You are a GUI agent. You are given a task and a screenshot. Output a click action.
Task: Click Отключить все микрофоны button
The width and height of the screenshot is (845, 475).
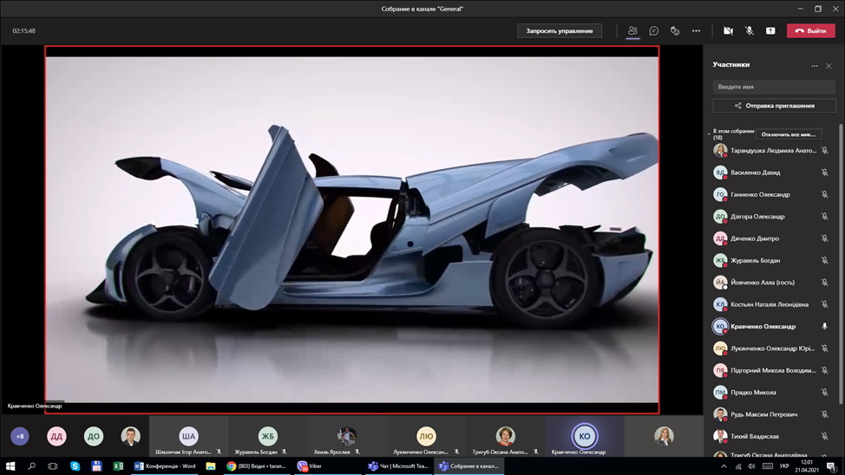(x=788, y=134)
